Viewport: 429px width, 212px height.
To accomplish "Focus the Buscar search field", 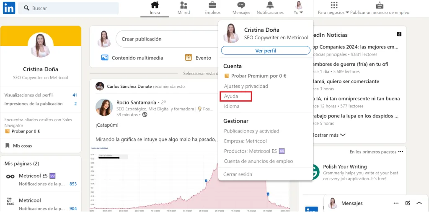I will coord(69,8).
